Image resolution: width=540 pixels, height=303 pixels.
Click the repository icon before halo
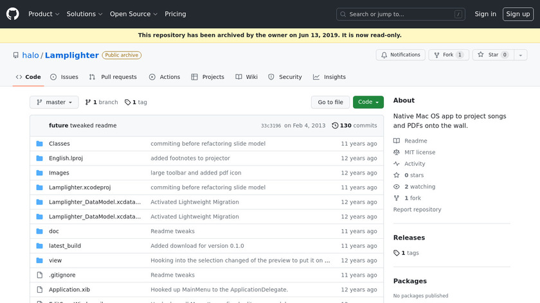tap(16, 55)
